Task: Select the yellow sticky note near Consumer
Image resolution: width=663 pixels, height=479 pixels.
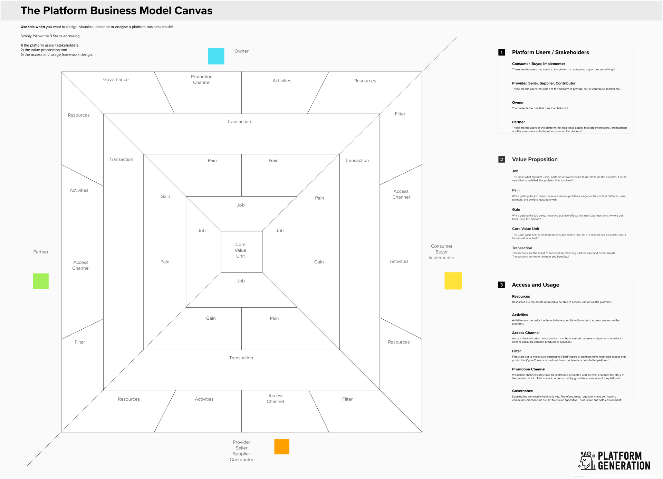Action: 453,281
